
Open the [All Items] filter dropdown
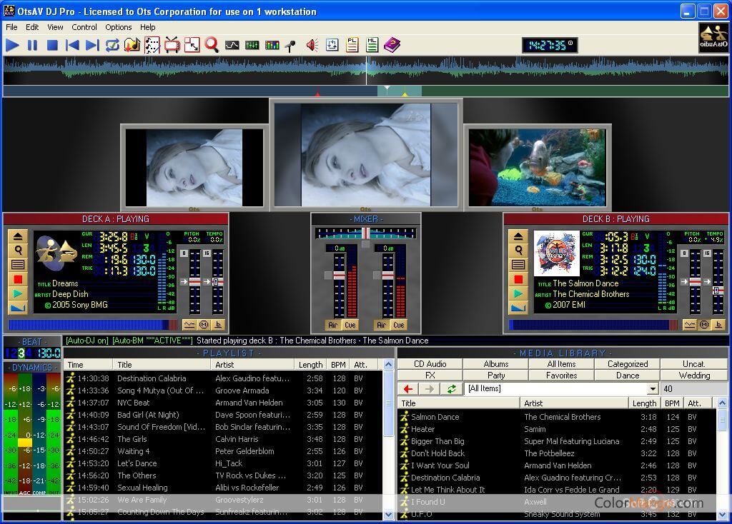654,389
